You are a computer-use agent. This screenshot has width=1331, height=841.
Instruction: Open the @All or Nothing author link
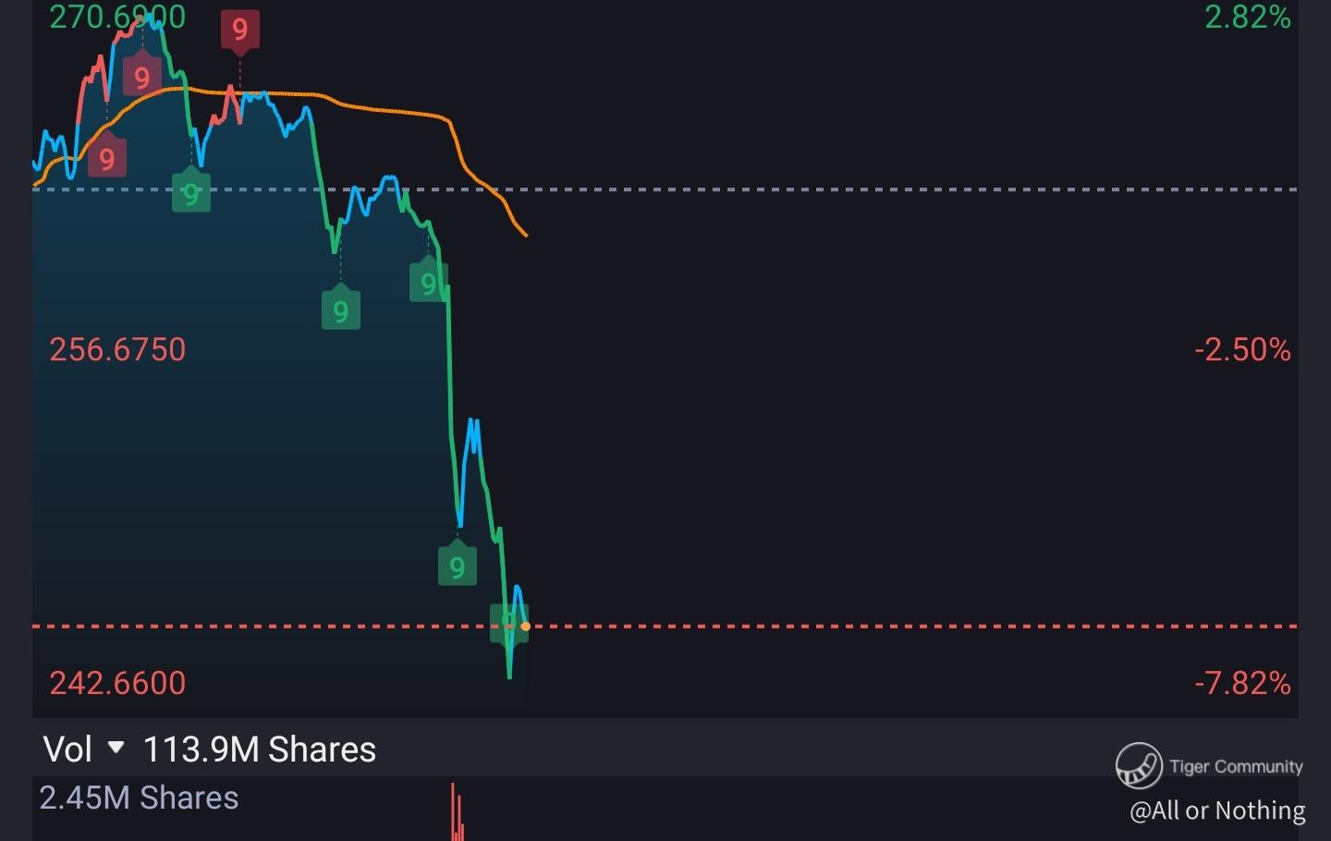pos(1217,811)
